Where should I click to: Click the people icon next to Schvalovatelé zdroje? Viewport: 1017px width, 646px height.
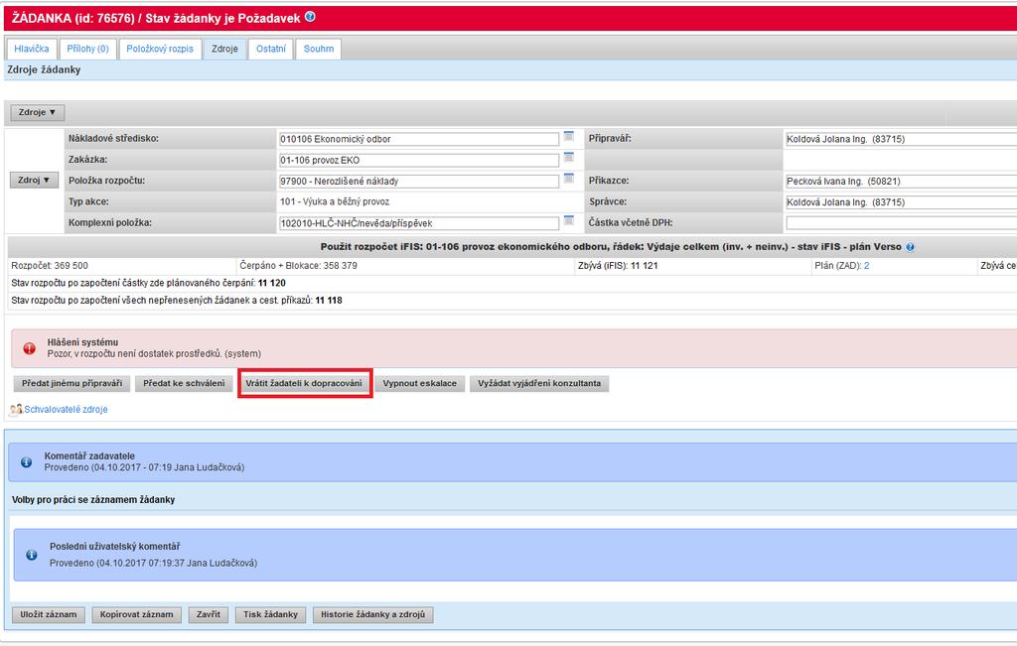16,410
